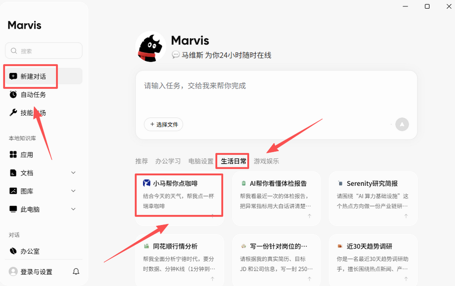Focus the sidebar 搜索 field
The height and width of the screenshot is (286, 455).
pyautogui.click(x=44, y=51)
